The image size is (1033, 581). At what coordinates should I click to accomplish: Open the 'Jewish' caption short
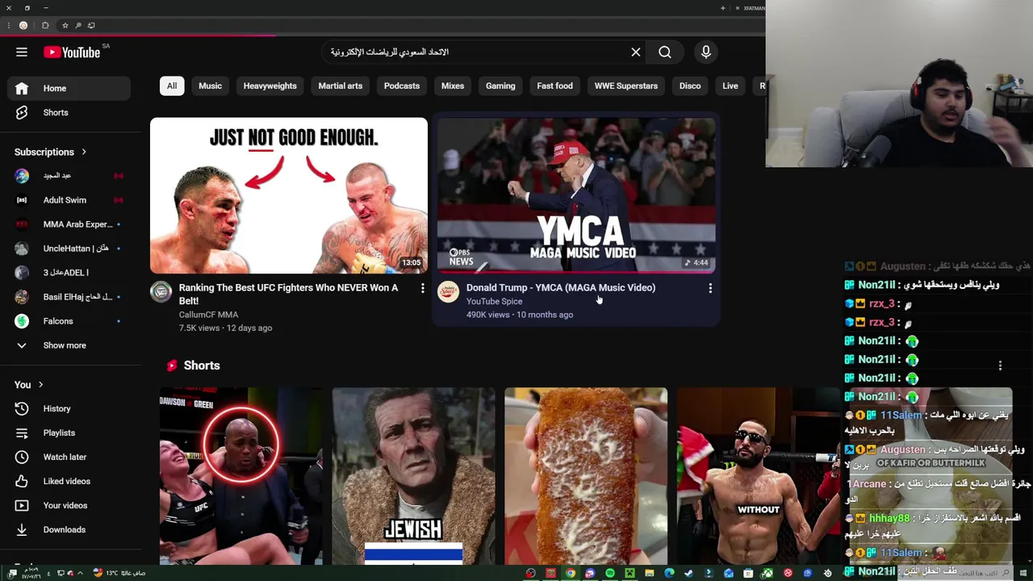tap(413, 476)
